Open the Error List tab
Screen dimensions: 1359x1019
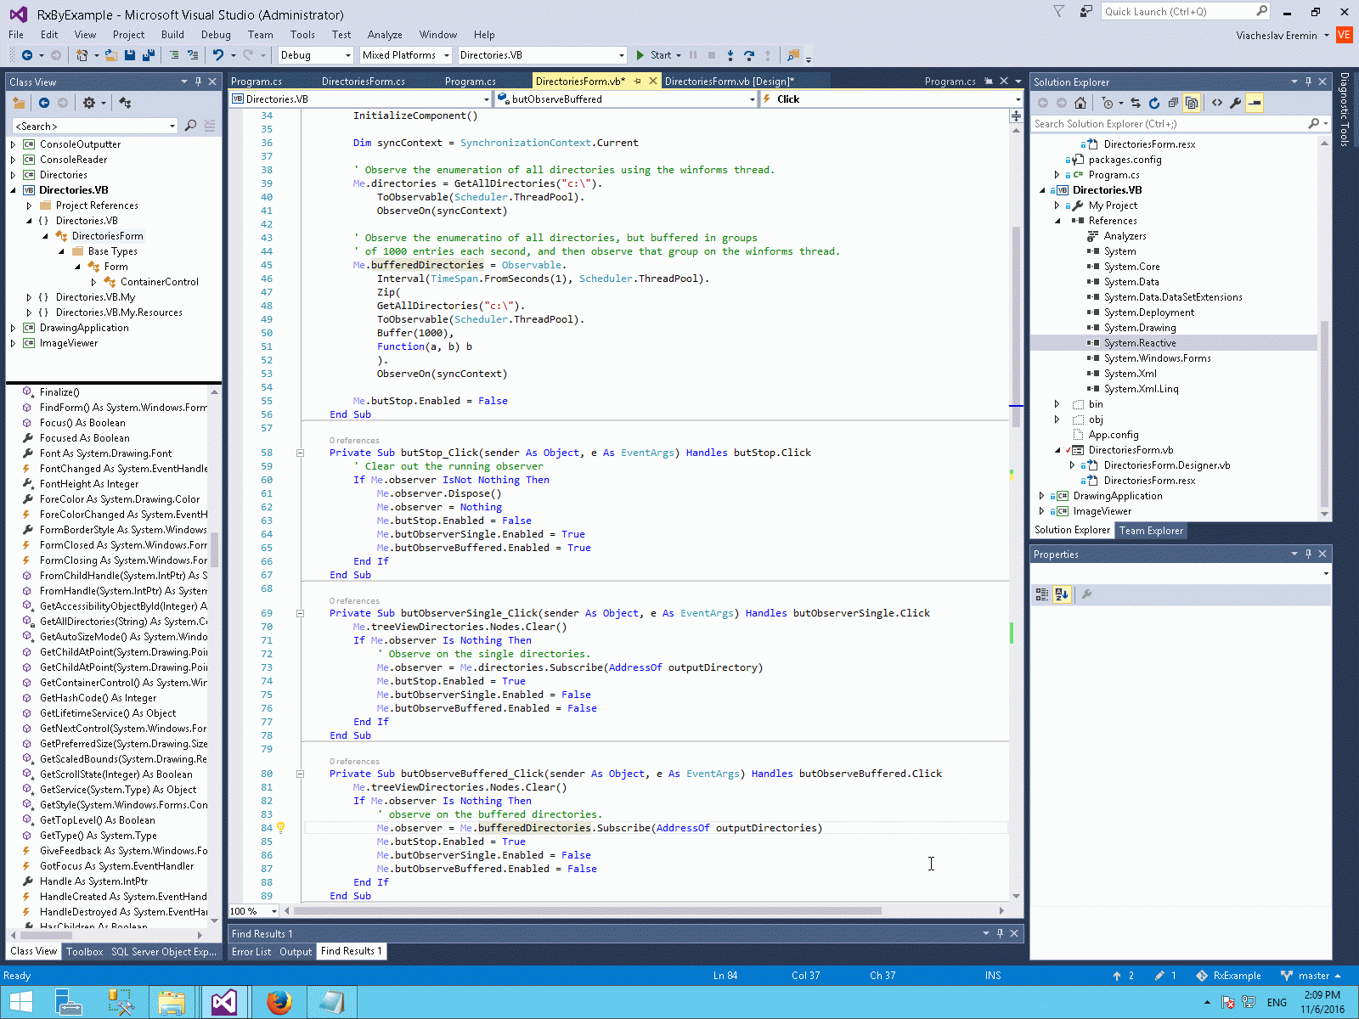[251, 952]
